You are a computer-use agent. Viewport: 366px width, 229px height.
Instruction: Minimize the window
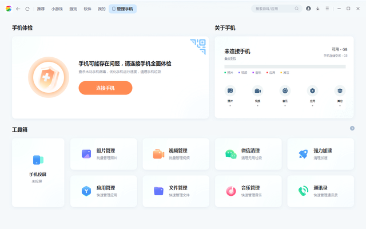[x=339, y=9]
